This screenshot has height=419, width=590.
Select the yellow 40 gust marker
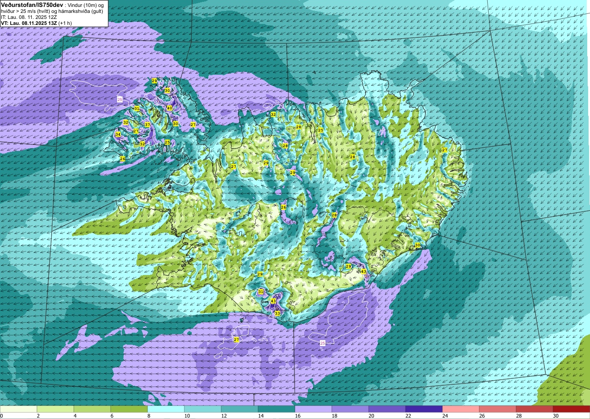click(170, 108)
